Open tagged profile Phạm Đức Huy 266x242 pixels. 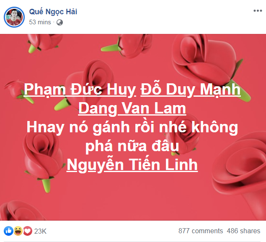tap(80, 90)
